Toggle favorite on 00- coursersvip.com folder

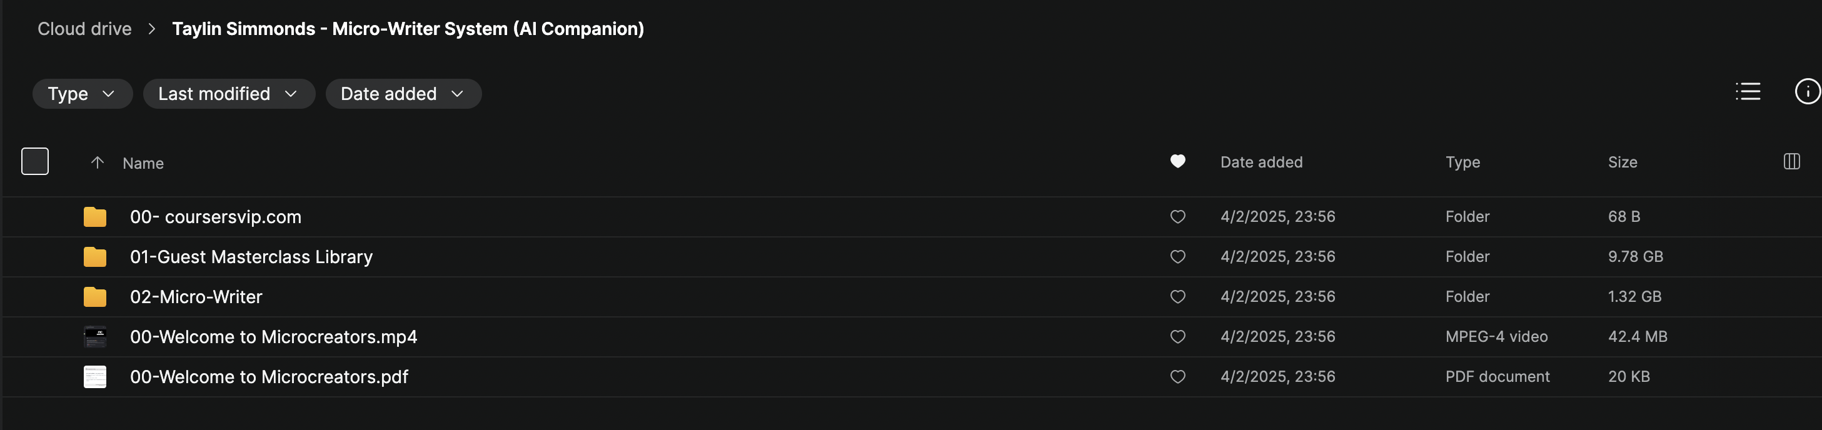click(x=1177, y=217)
